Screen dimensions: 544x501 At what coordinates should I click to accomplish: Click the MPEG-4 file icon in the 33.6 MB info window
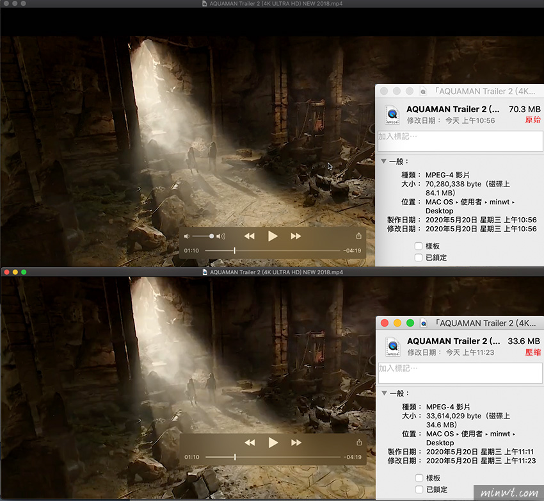[393, 347]
